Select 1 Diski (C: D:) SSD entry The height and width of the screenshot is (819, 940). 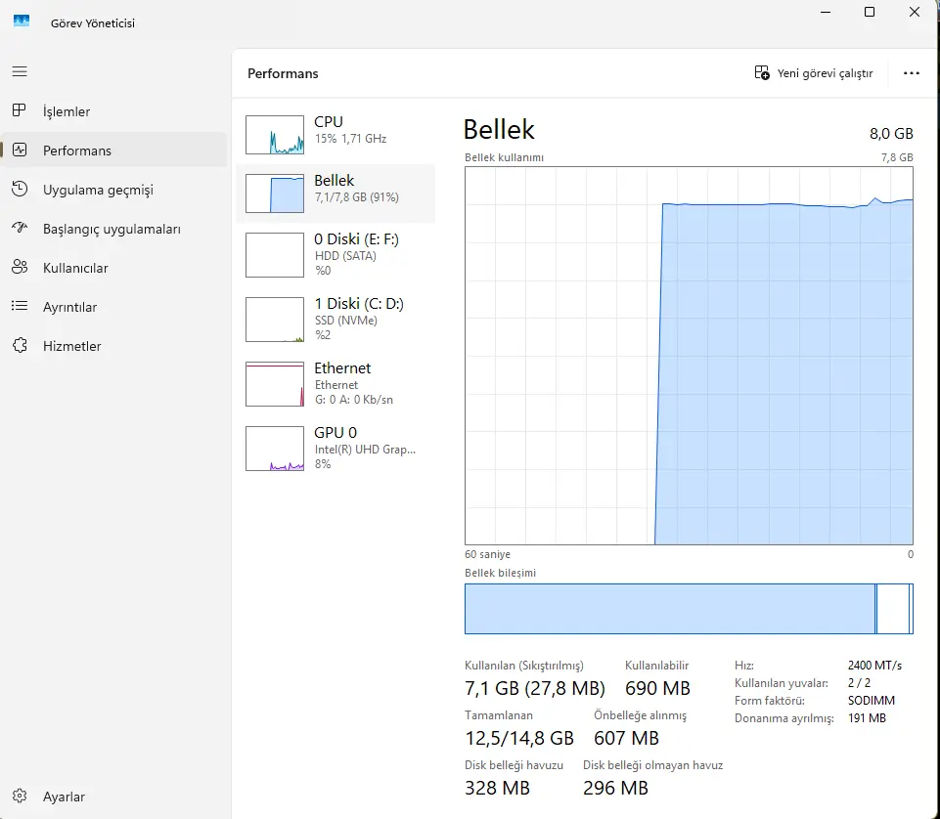coord(336,320)
